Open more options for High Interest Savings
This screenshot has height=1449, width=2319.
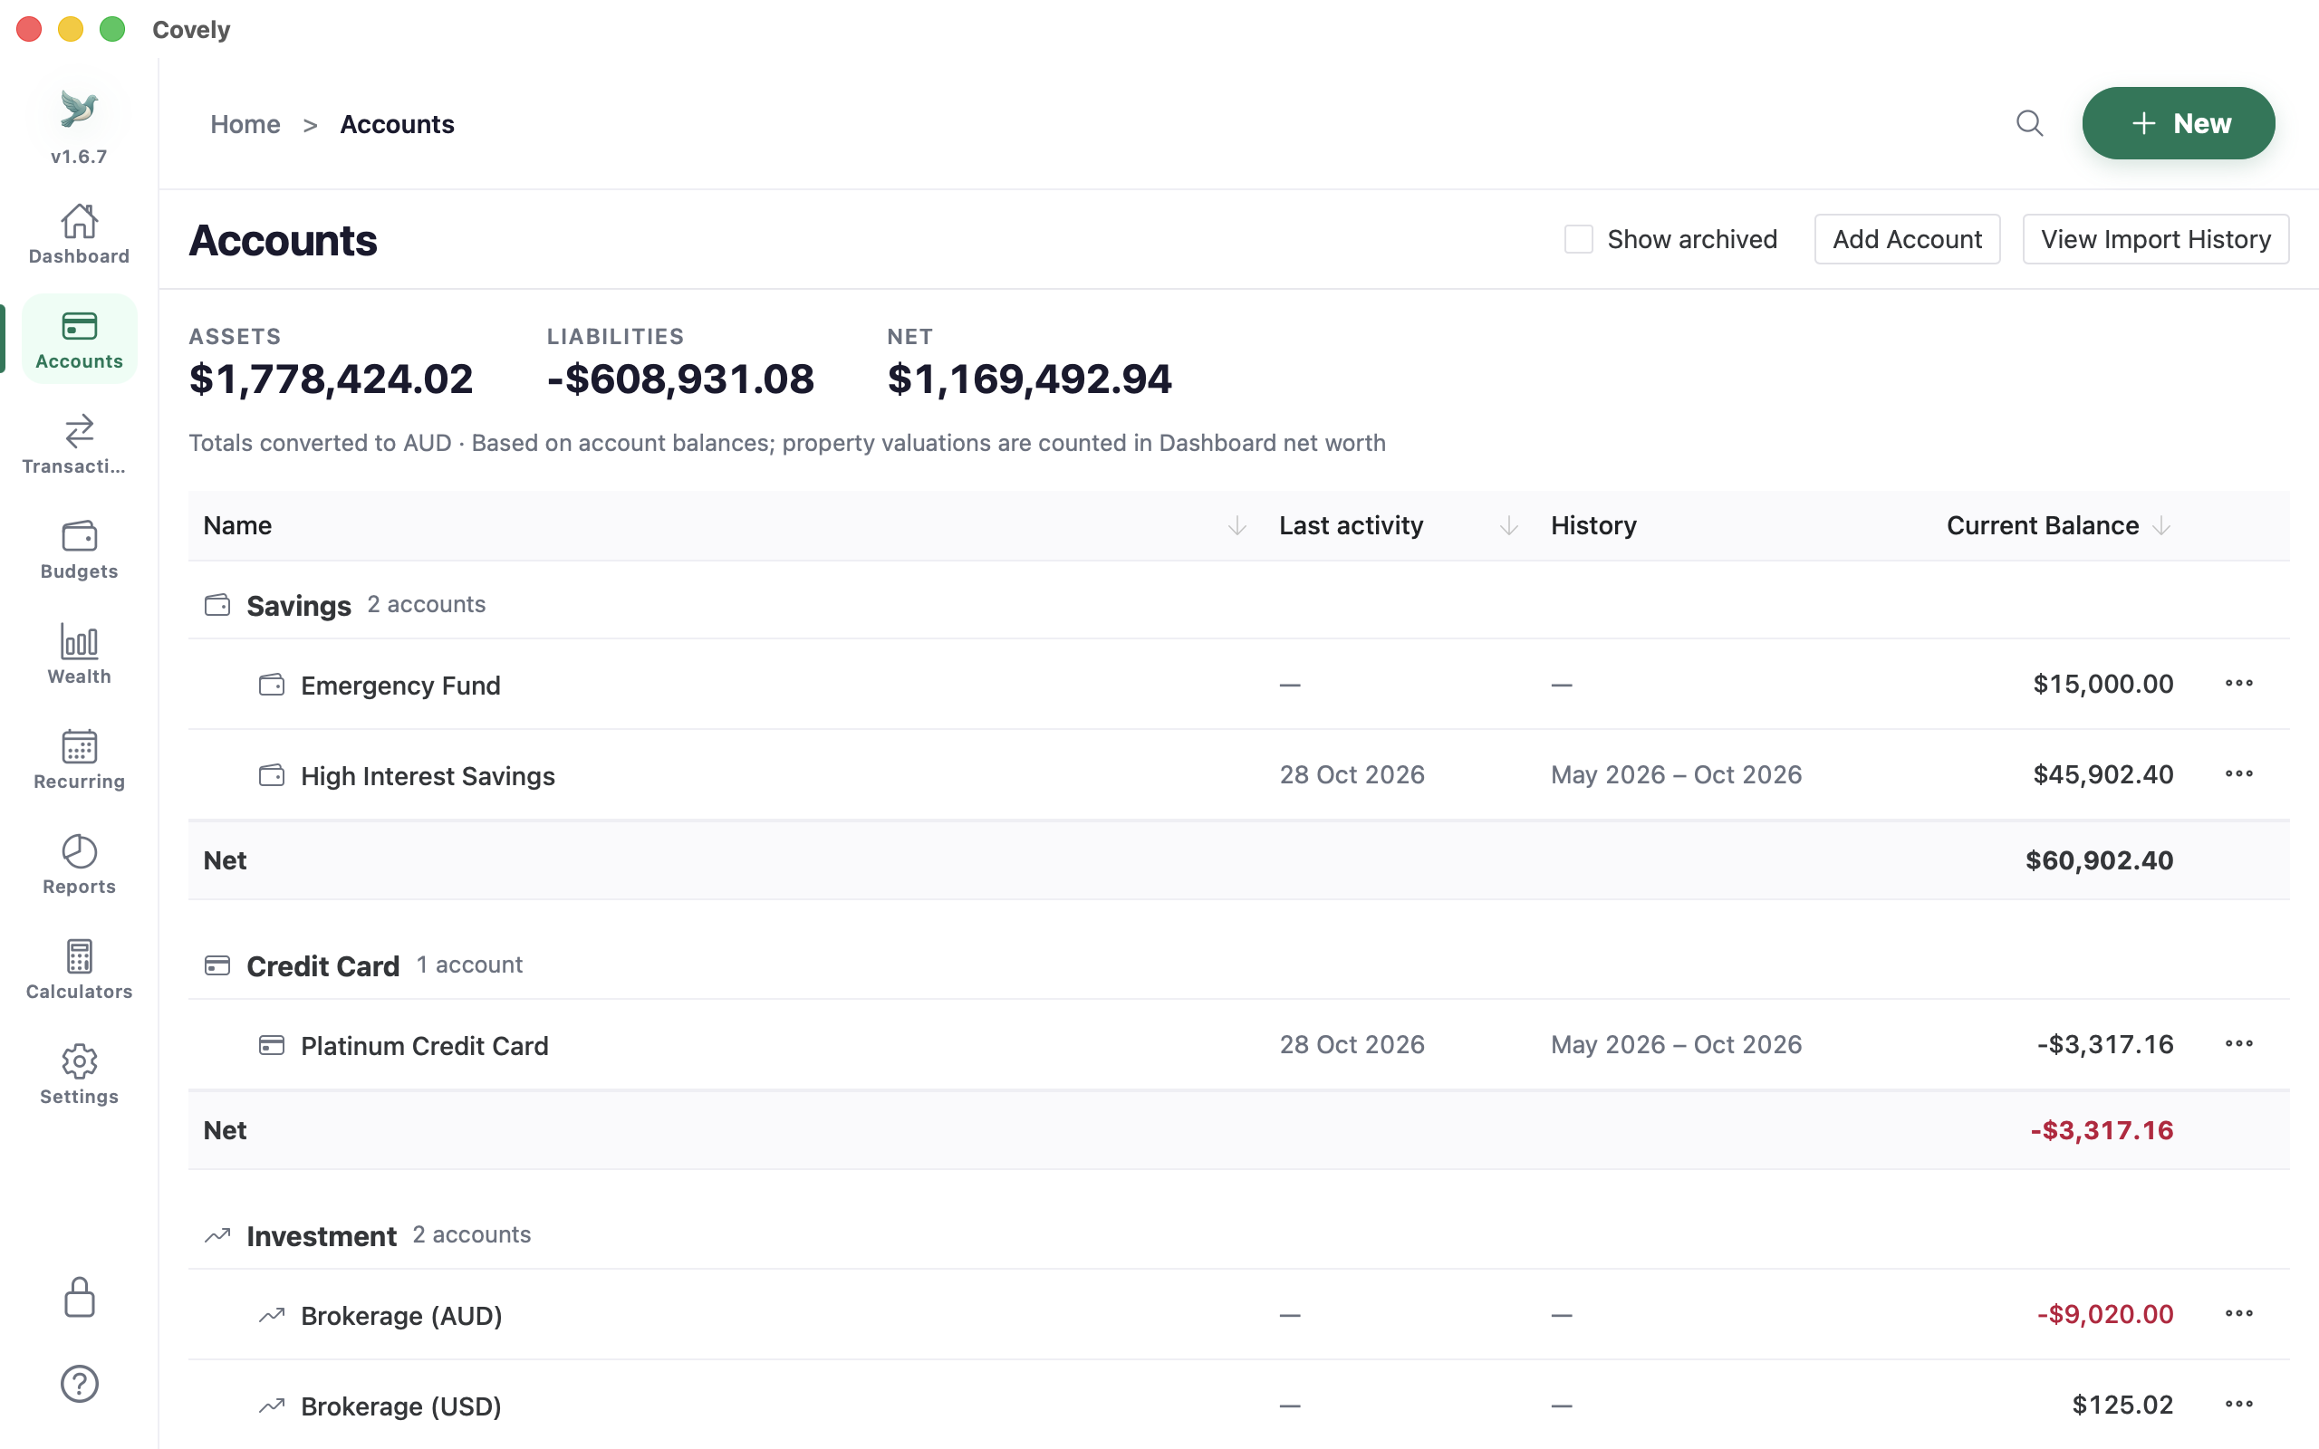[x=2238, y=774]
